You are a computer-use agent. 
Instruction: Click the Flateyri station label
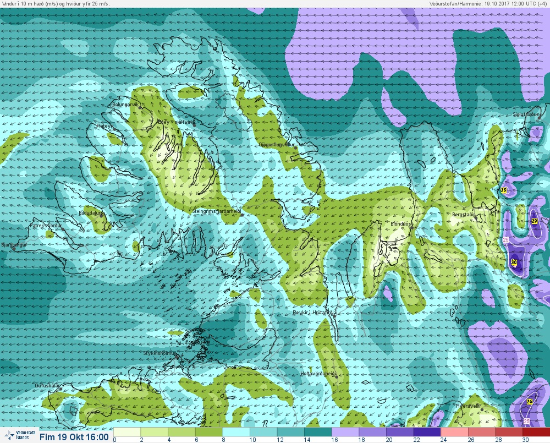(105, 125)
